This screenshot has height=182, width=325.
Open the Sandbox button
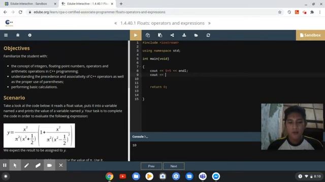click(x=310, y=35)
